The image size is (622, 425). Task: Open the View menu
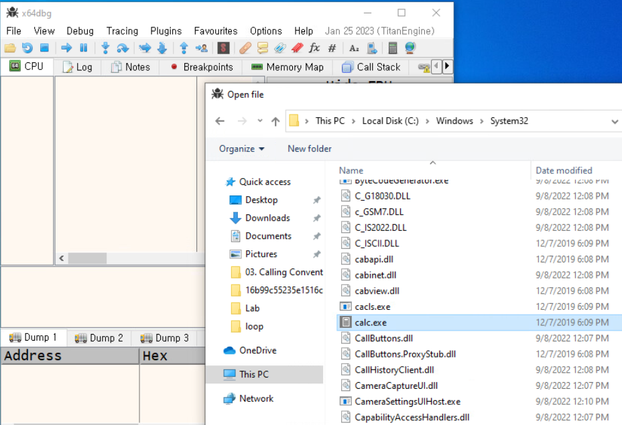point(44,31)
